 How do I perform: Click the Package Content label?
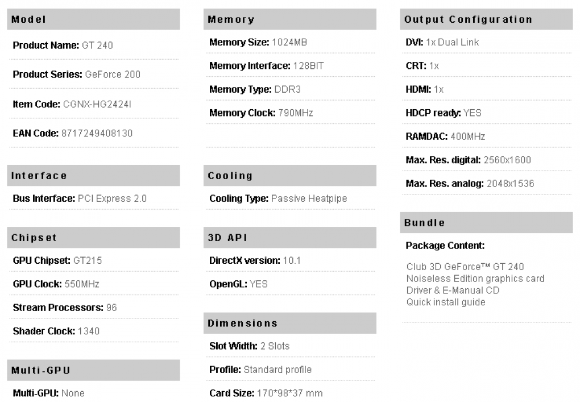point(445,246)
